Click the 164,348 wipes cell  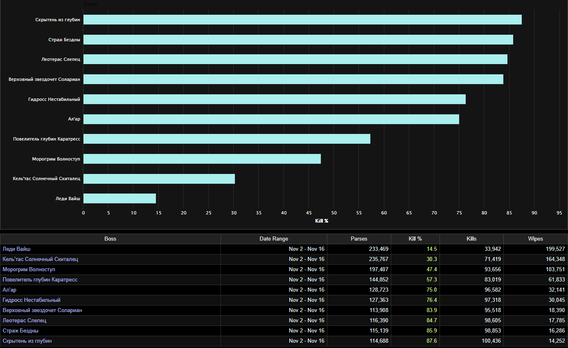[535, 259]
